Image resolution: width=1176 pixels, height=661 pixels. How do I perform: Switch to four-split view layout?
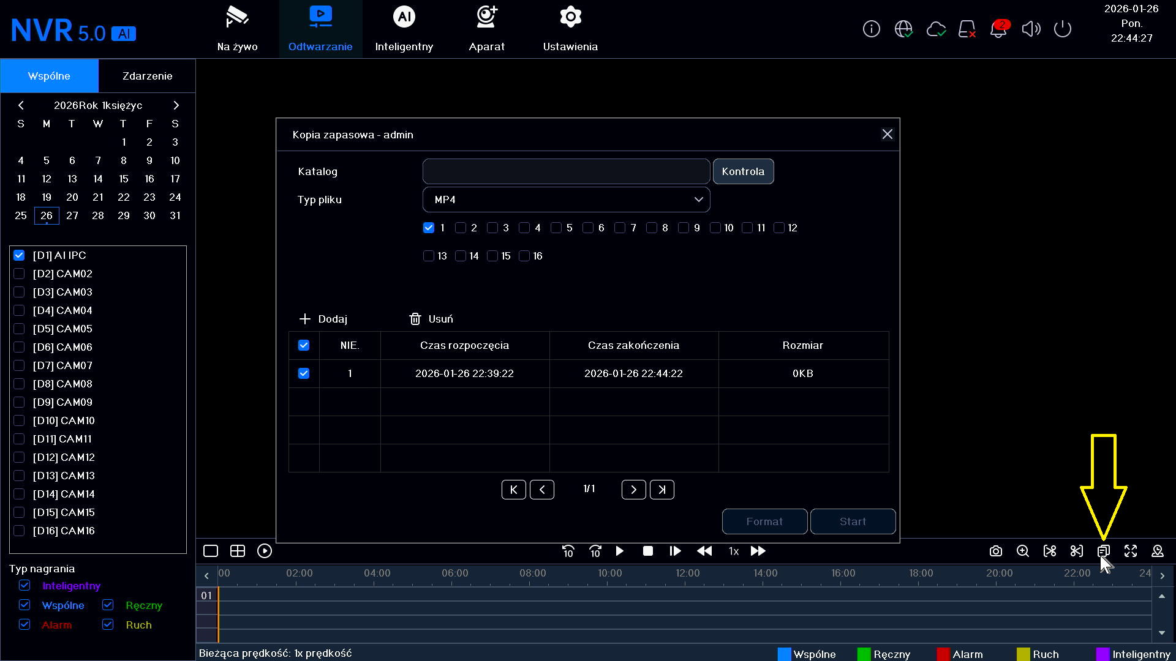tap(238, 551)
